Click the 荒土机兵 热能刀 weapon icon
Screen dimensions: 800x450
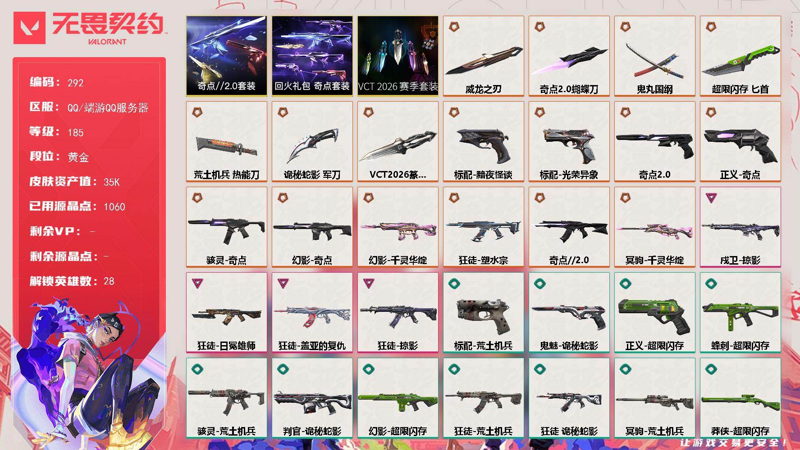click(227, 145)
